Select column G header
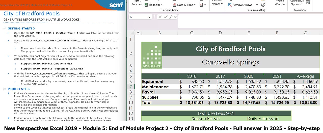The height and width of the screenshot is (133, 323). 306,33
